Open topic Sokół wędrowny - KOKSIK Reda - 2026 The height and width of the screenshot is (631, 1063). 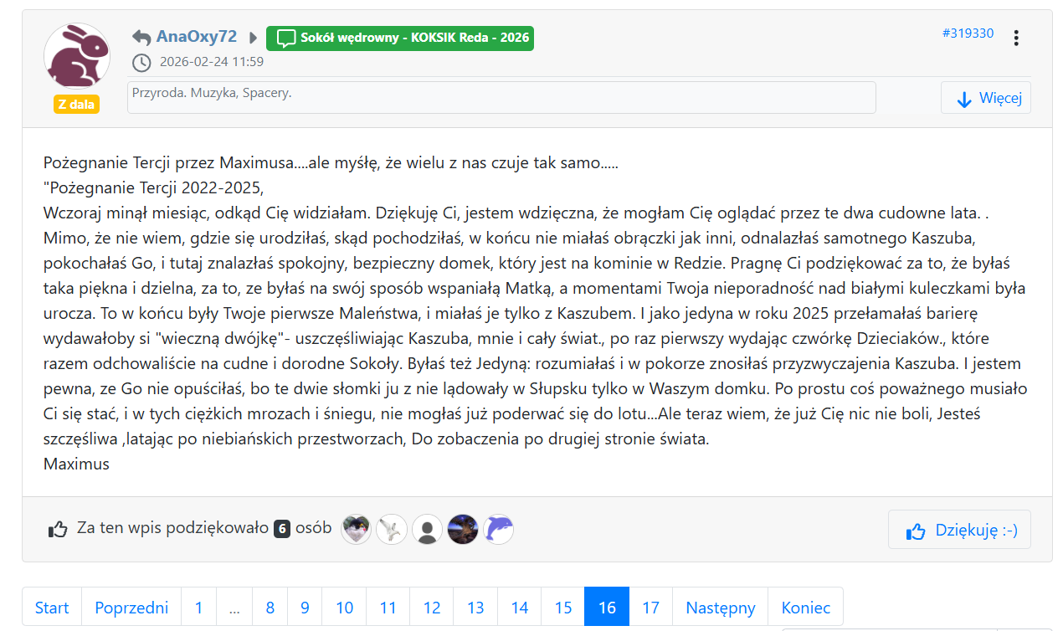tap(400, 38)
